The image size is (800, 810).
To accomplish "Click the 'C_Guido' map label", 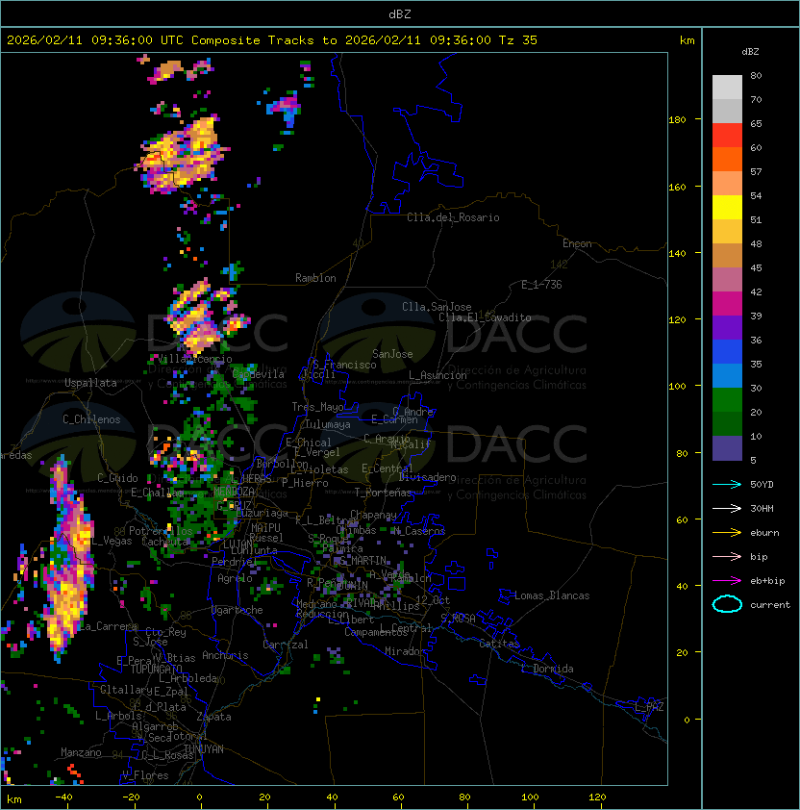I will click(117, 478).
